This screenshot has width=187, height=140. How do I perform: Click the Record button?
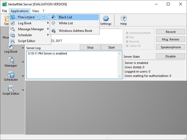point(171,32)
